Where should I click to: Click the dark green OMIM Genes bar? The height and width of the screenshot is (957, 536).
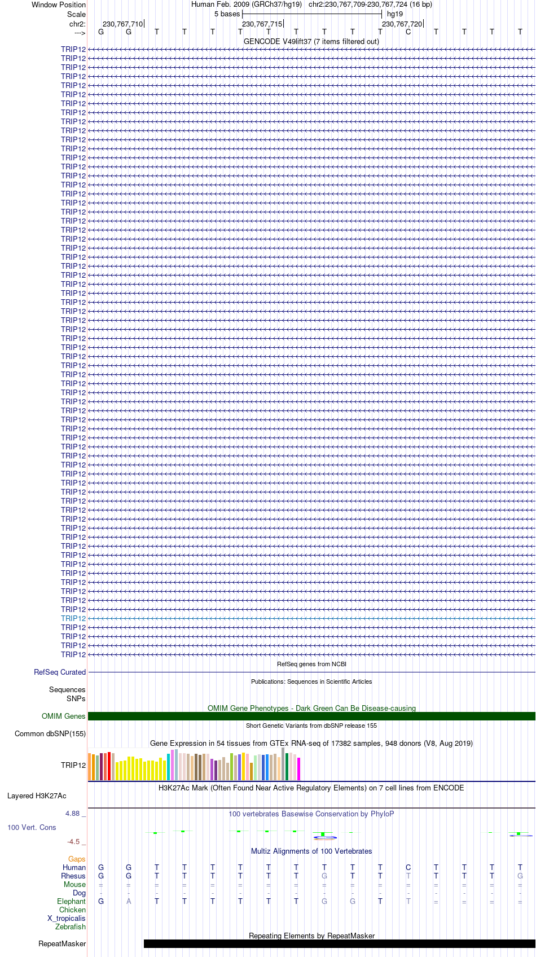pyautogui.click(x=311, y=716)
